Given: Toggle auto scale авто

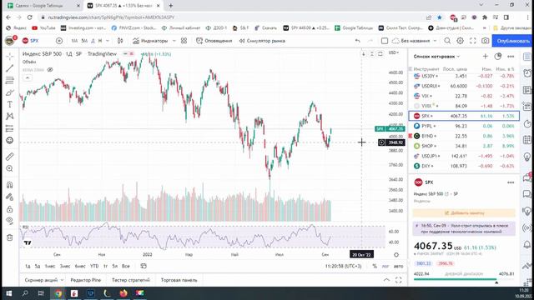Looking at the screenshot, I should (398, 267).
